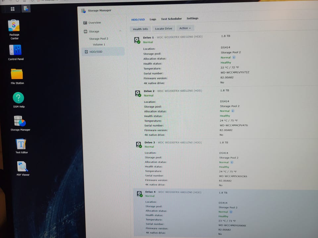
Task: Open the Action dropdown menu
Action: click(185, 28)
